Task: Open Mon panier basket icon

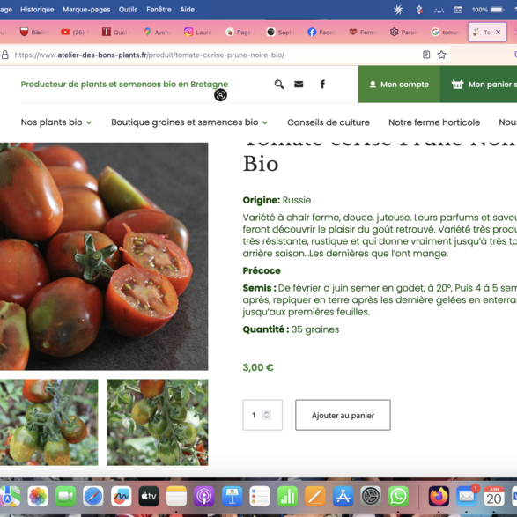Action: 457,85
